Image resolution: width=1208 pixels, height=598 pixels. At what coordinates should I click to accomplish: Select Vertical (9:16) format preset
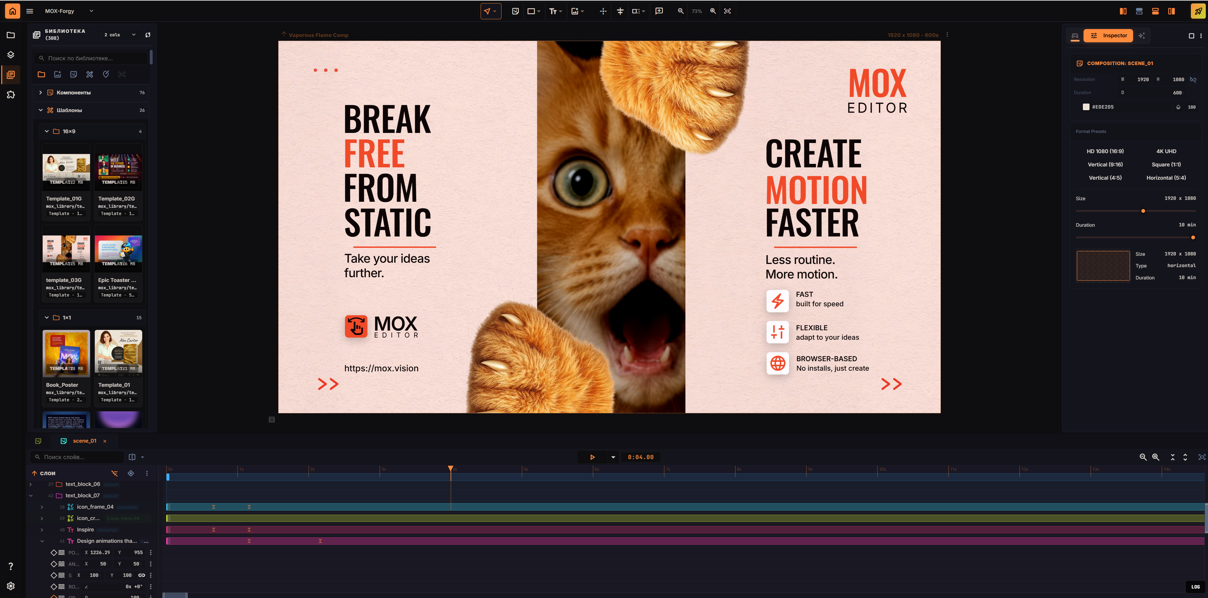[1105, 164]
